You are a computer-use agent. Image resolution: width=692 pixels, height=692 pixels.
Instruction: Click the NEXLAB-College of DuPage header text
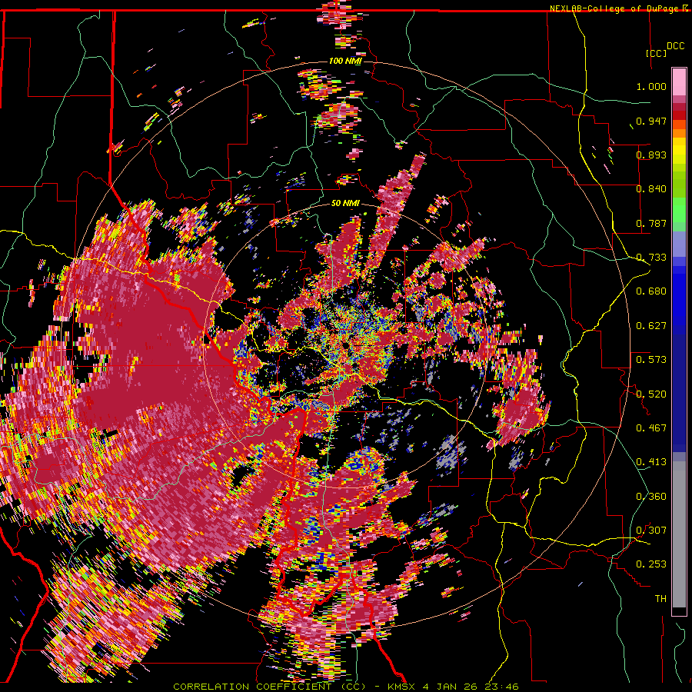[x=616, y=8]
